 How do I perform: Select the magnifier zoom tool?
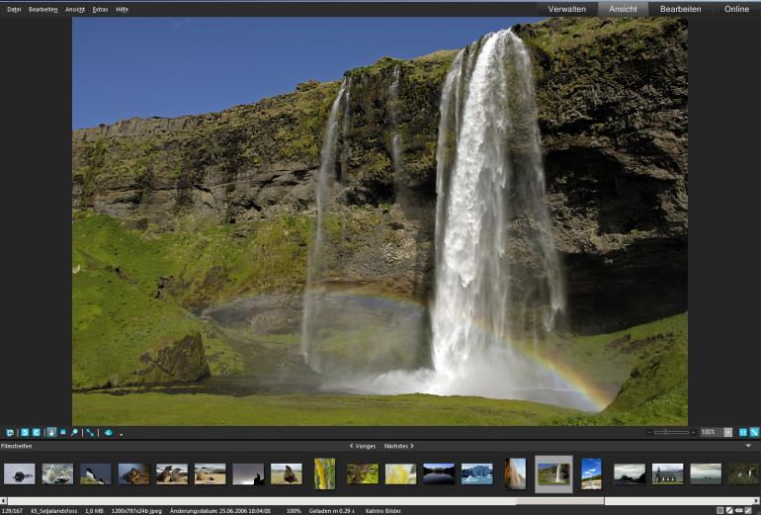[x=75, y=432]
